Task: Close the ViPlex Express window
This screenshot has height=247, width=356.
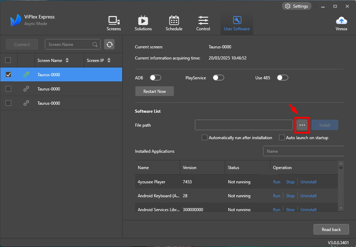Action: 347,6
